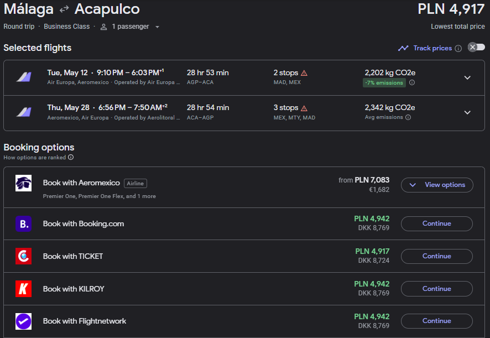
Task: Select 'Book with KILROY' text
Action: point(74,289)
